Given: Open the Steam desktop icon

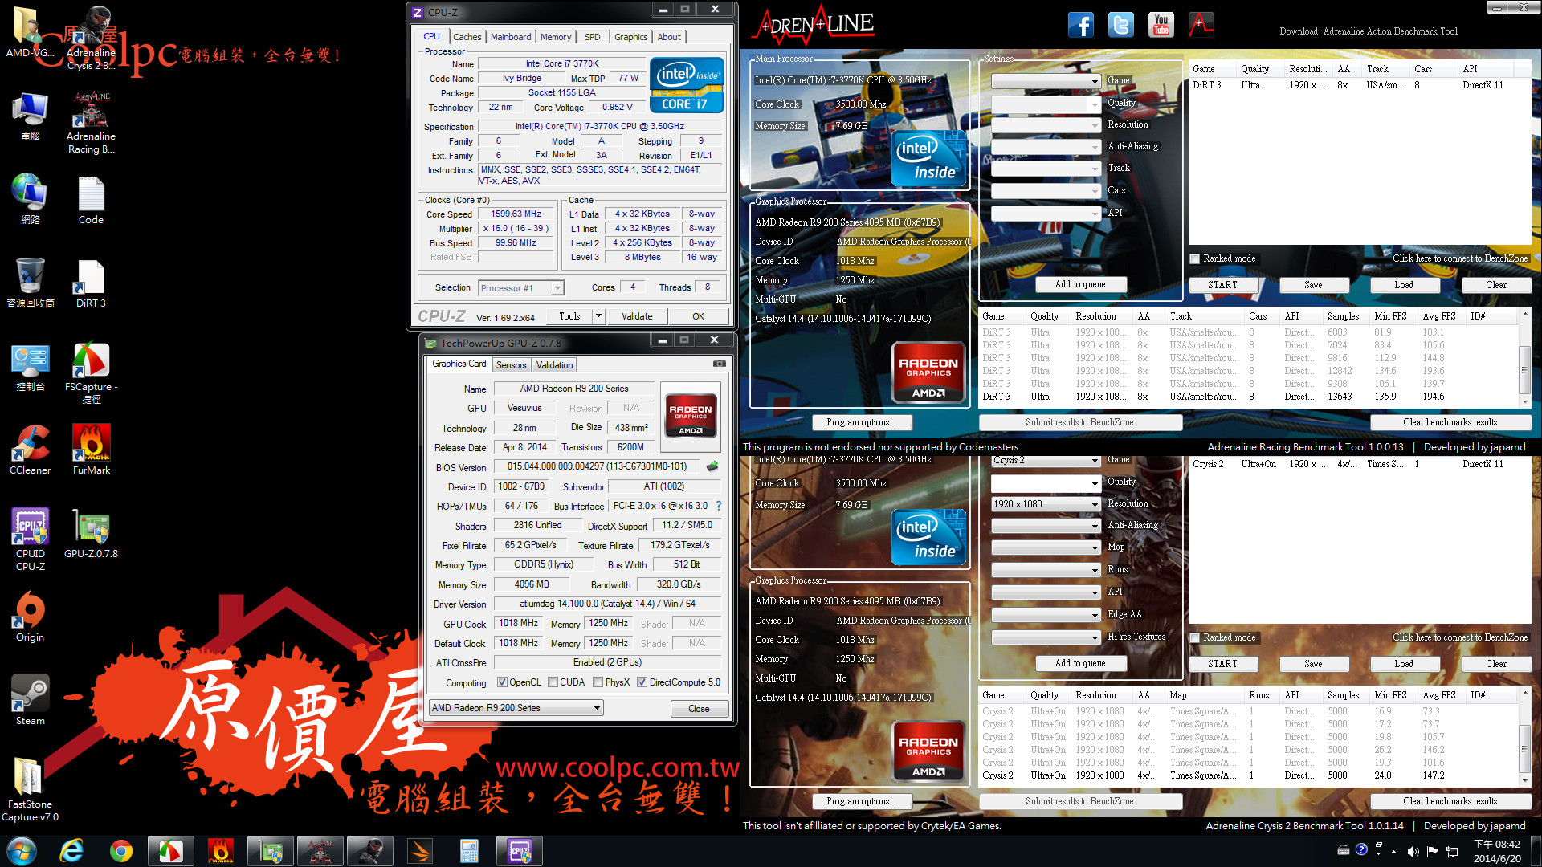Looking at the screenshot, I should [x=31, y=701].
